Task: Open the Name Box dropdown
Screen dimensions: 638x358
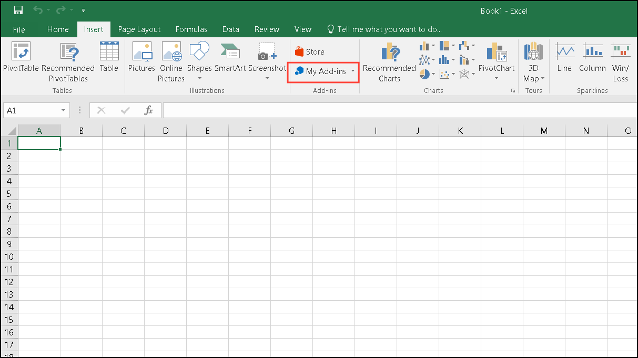Action: click(64, 110)
